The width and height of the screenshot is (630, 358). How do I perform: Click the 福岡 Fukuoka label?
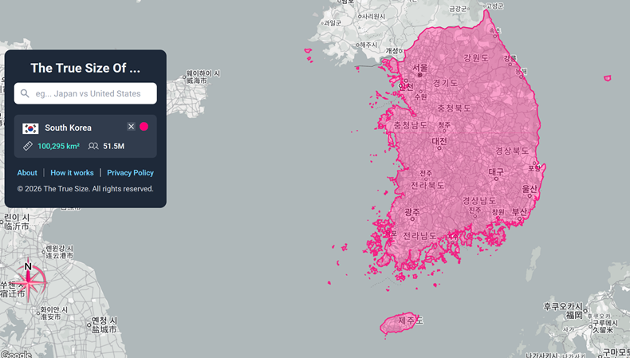(x=574, y=315)
